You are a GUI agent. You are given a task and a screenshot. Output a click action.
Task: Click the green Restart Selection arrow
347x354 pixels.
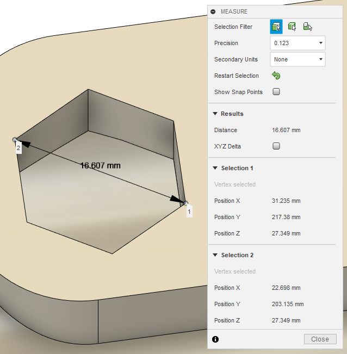tap(276, 76)
